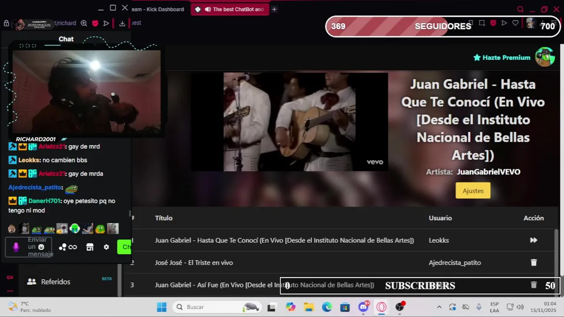This screenshot has width=564, height=317.
Task: Delete the Así Fue song row
Action: click(x=534, y=285)
